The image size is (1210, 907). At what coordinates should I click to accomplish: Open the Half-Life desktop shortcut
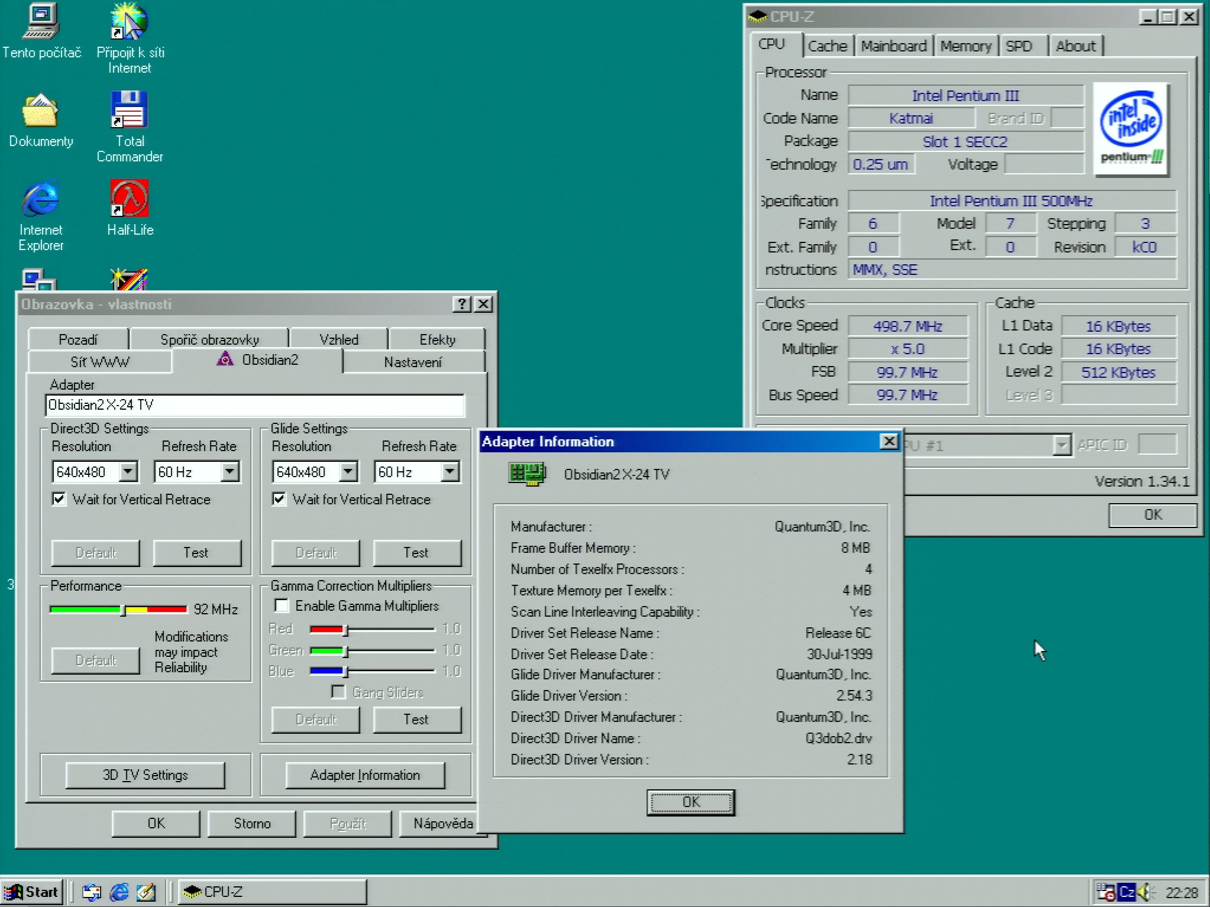[130, 200]
